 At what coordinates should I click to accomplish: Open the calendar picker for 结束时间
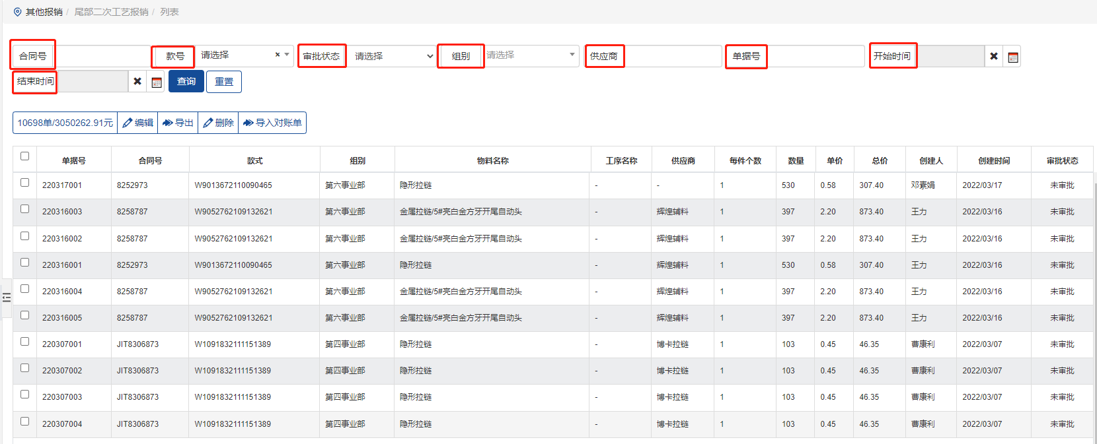[x=157, y=82]
